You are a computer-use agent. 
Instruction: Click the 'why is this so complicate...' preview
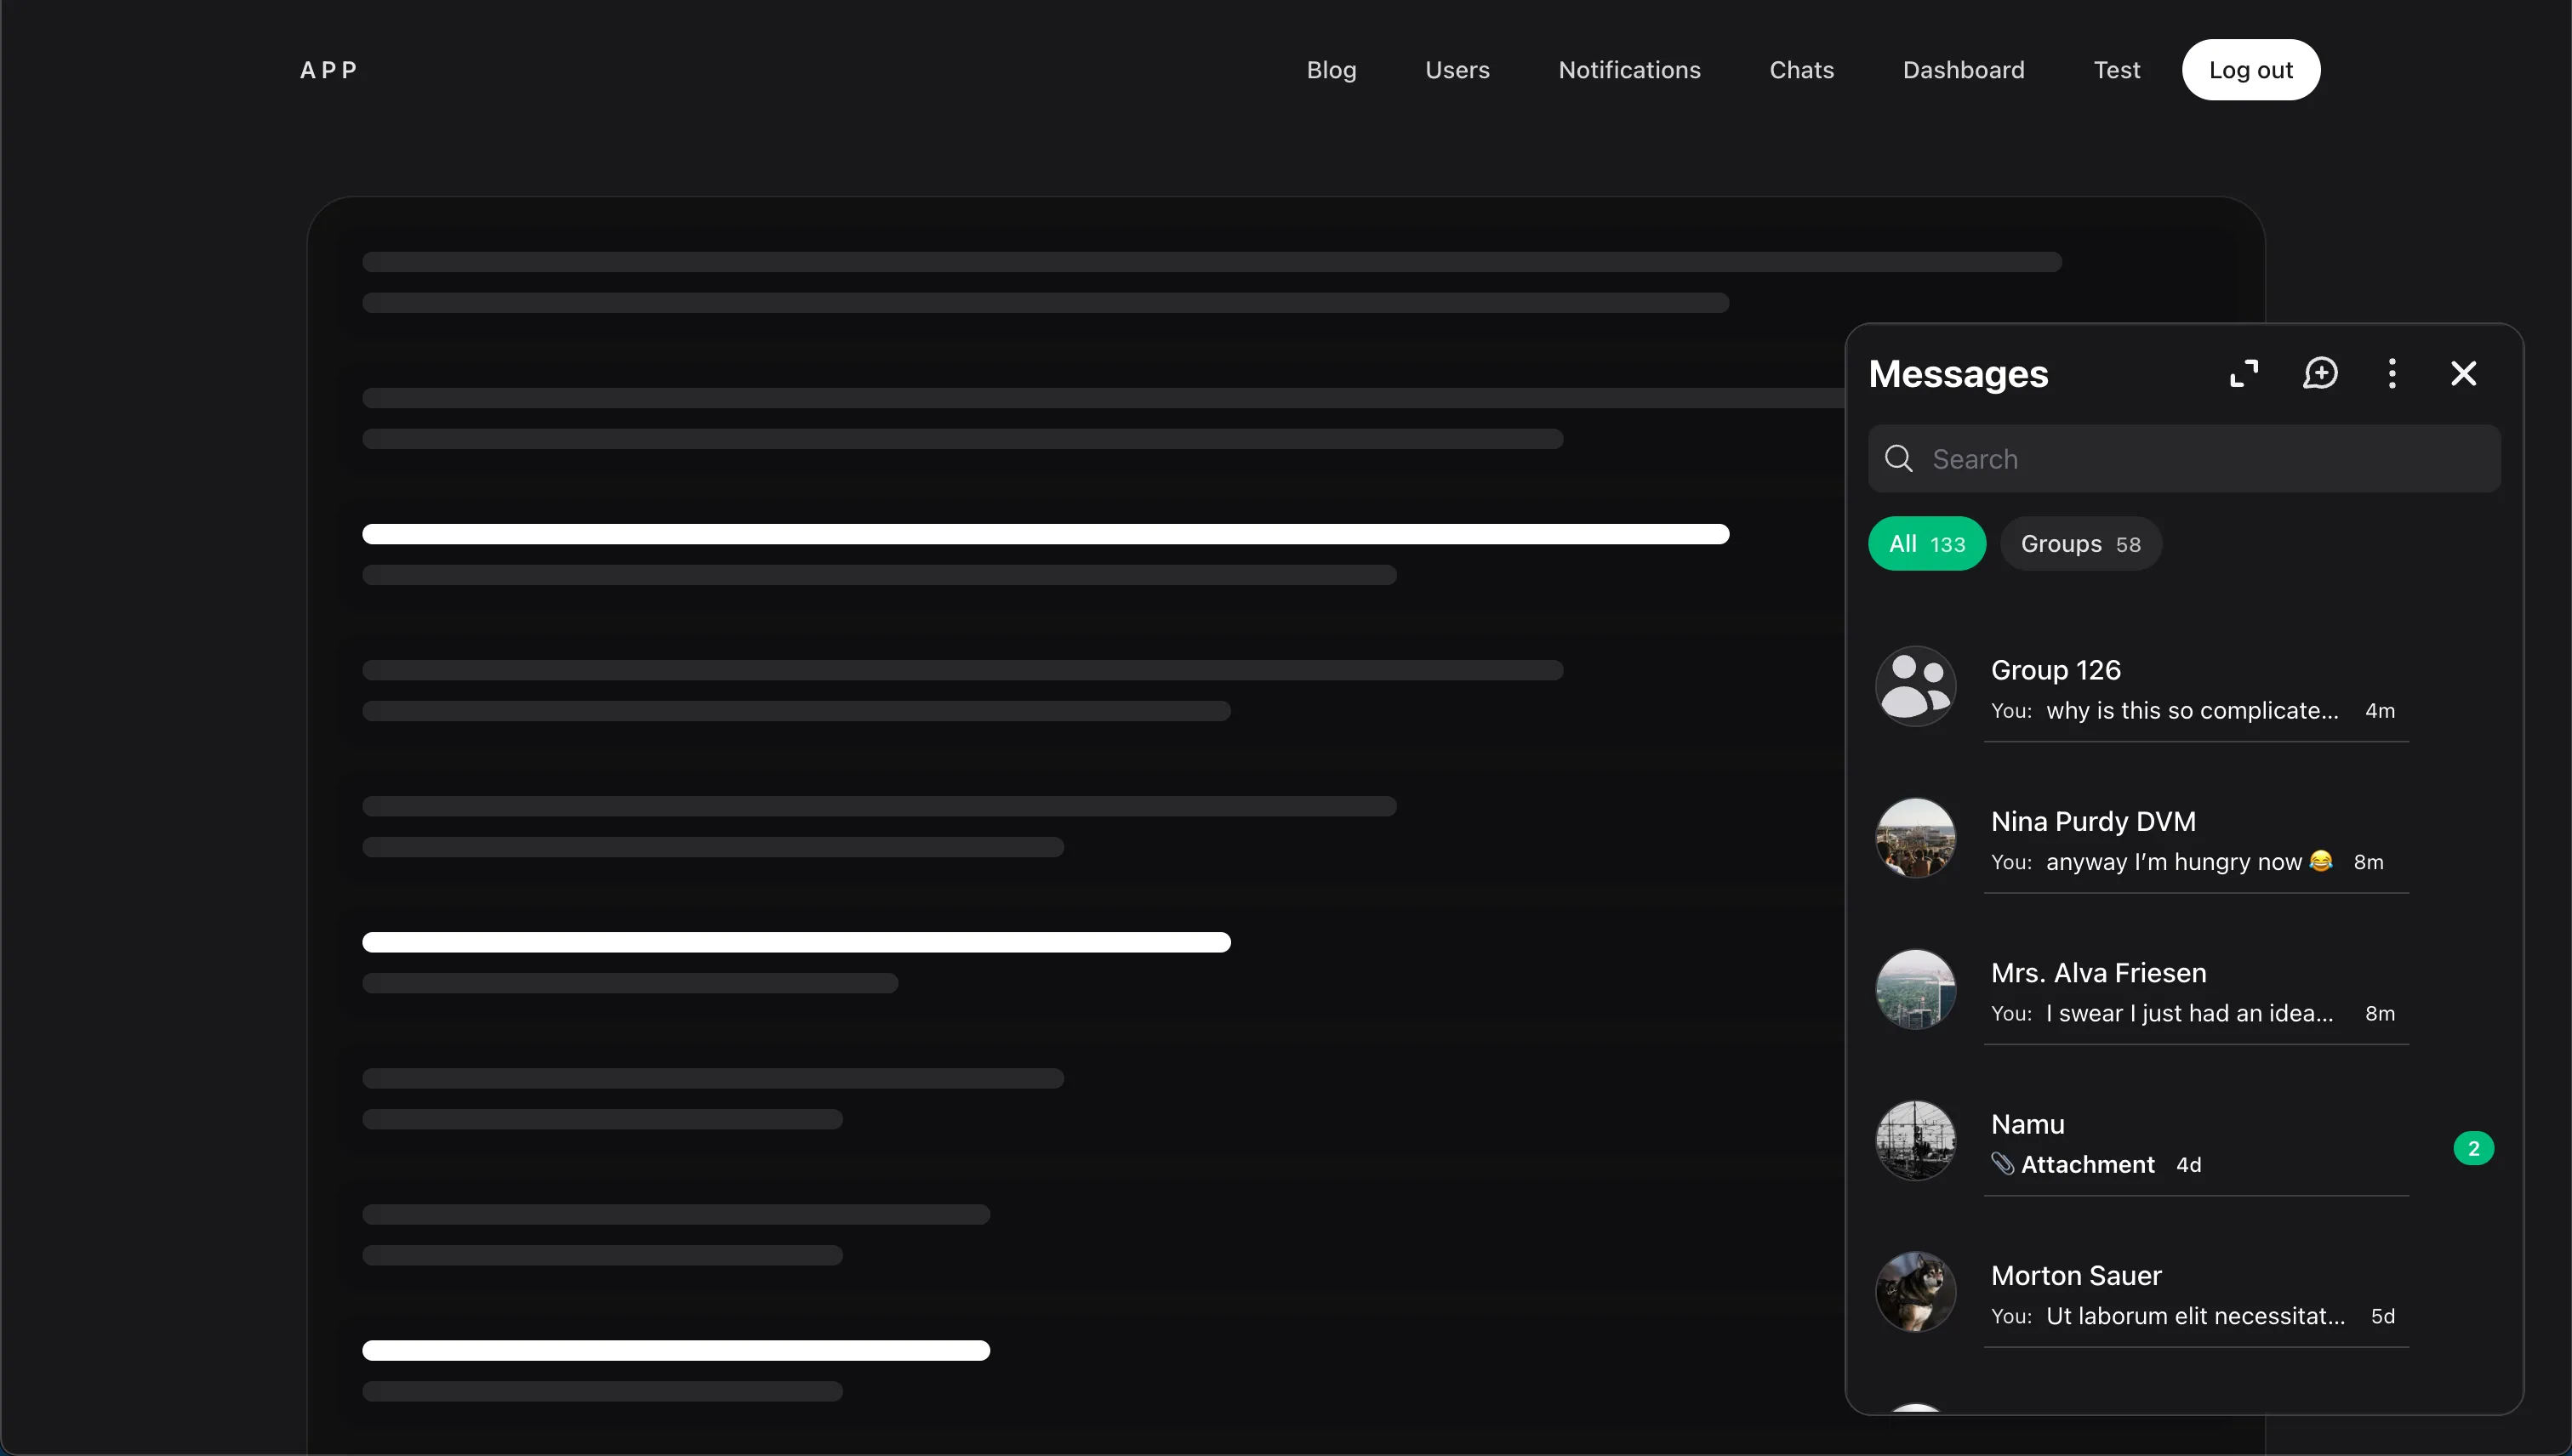point(2192,710)
